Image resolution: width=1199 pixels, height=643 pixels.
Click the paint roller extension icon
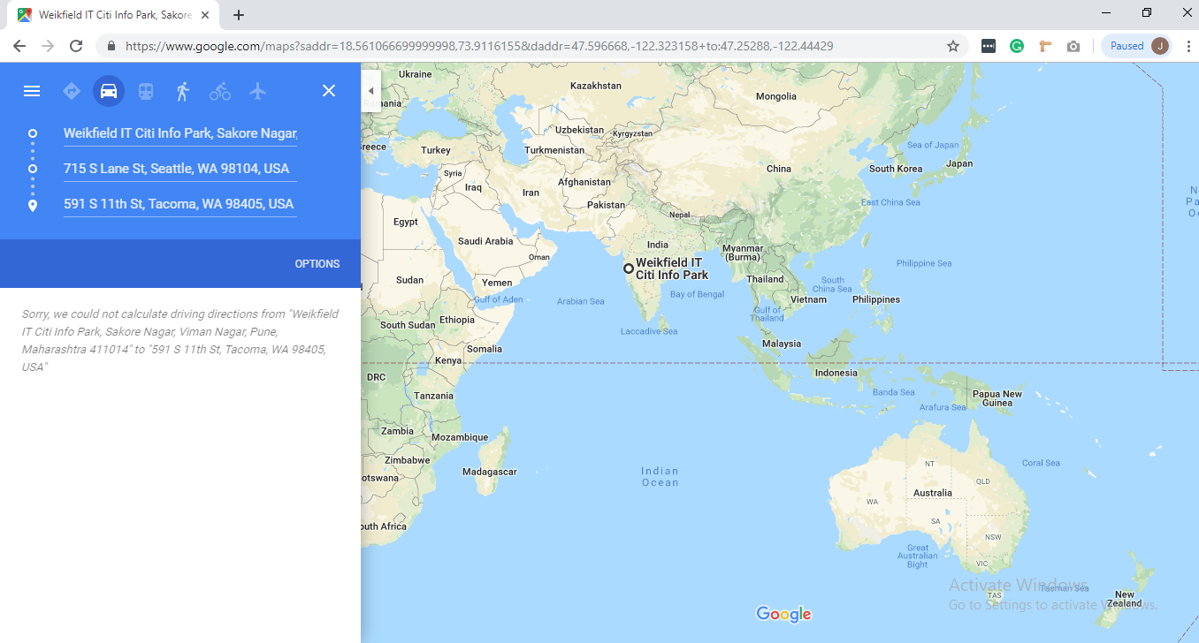[1045, 46]
